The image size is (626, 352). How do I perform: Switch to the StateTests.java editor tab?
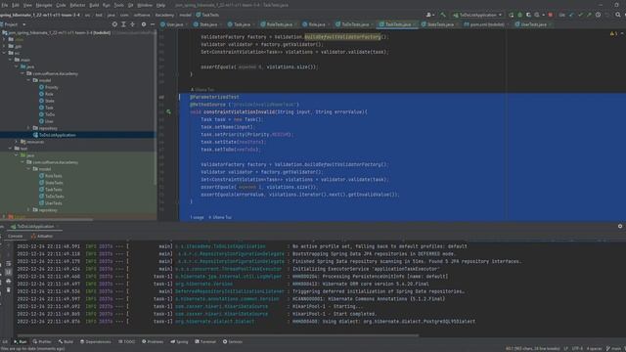coord(438,24)
